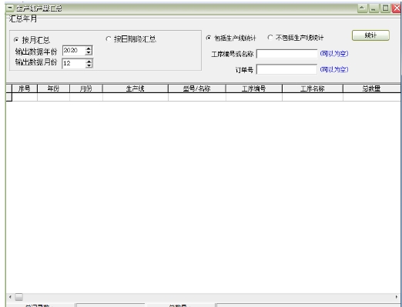The image size is (402, 307).
Task: Click the horizontal scrollbar thumb
Action: (x=18, y=297)
